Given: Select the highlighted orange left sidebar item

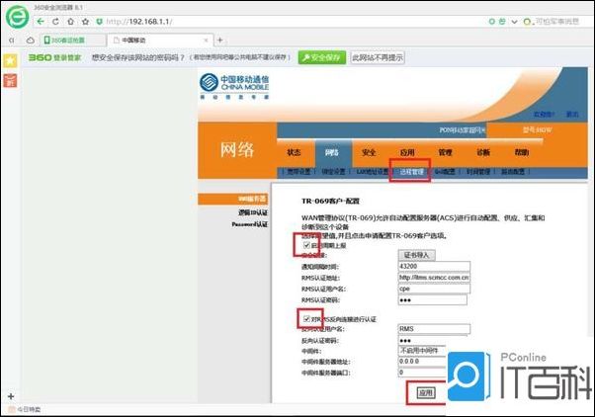Looking at the screenshot, I should click(232, 199).
